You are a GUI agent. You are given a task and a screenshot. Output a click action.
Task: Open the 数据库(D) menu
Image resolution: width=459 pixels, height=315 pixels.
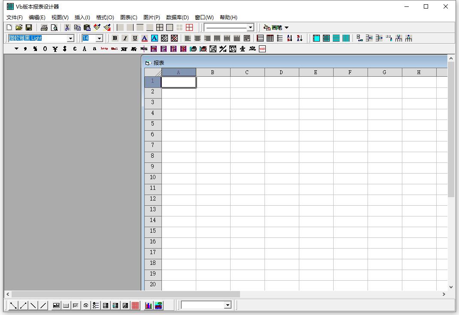177,18
